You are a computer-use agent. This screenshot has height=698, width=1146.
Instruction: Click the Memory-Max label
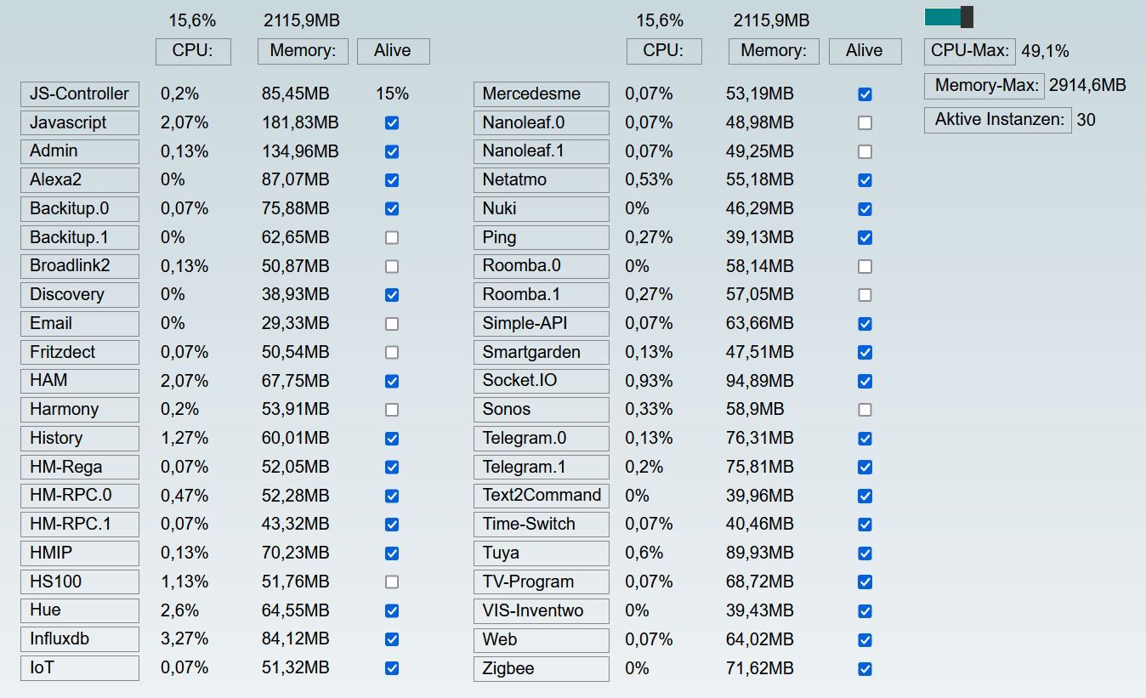click(984, 85)
